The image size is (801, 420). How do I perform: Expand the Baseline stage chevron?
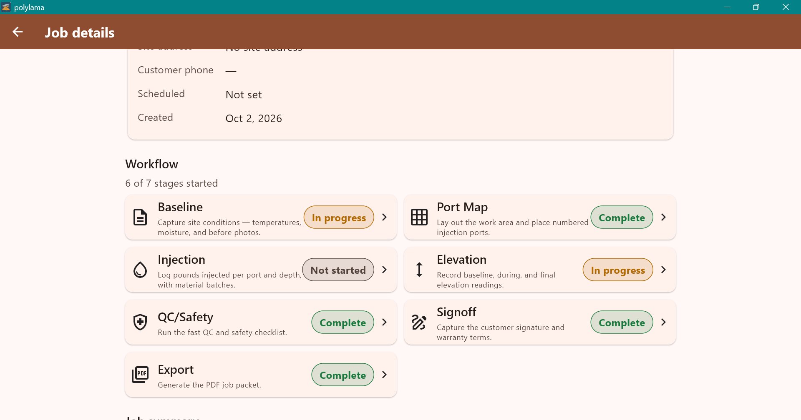coord(385,217)
